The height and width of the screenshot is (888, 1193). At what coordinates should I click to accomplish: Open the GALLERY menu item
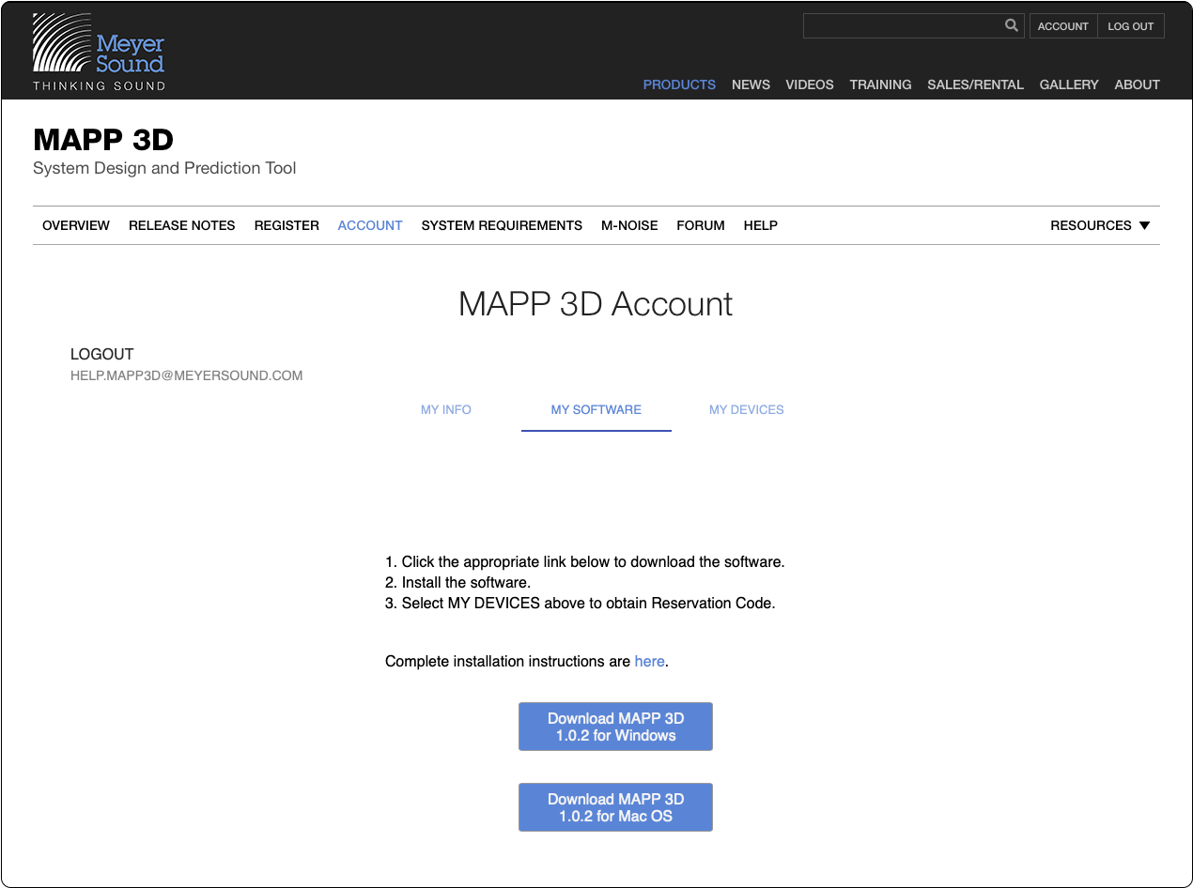[x=1069, y=84]
